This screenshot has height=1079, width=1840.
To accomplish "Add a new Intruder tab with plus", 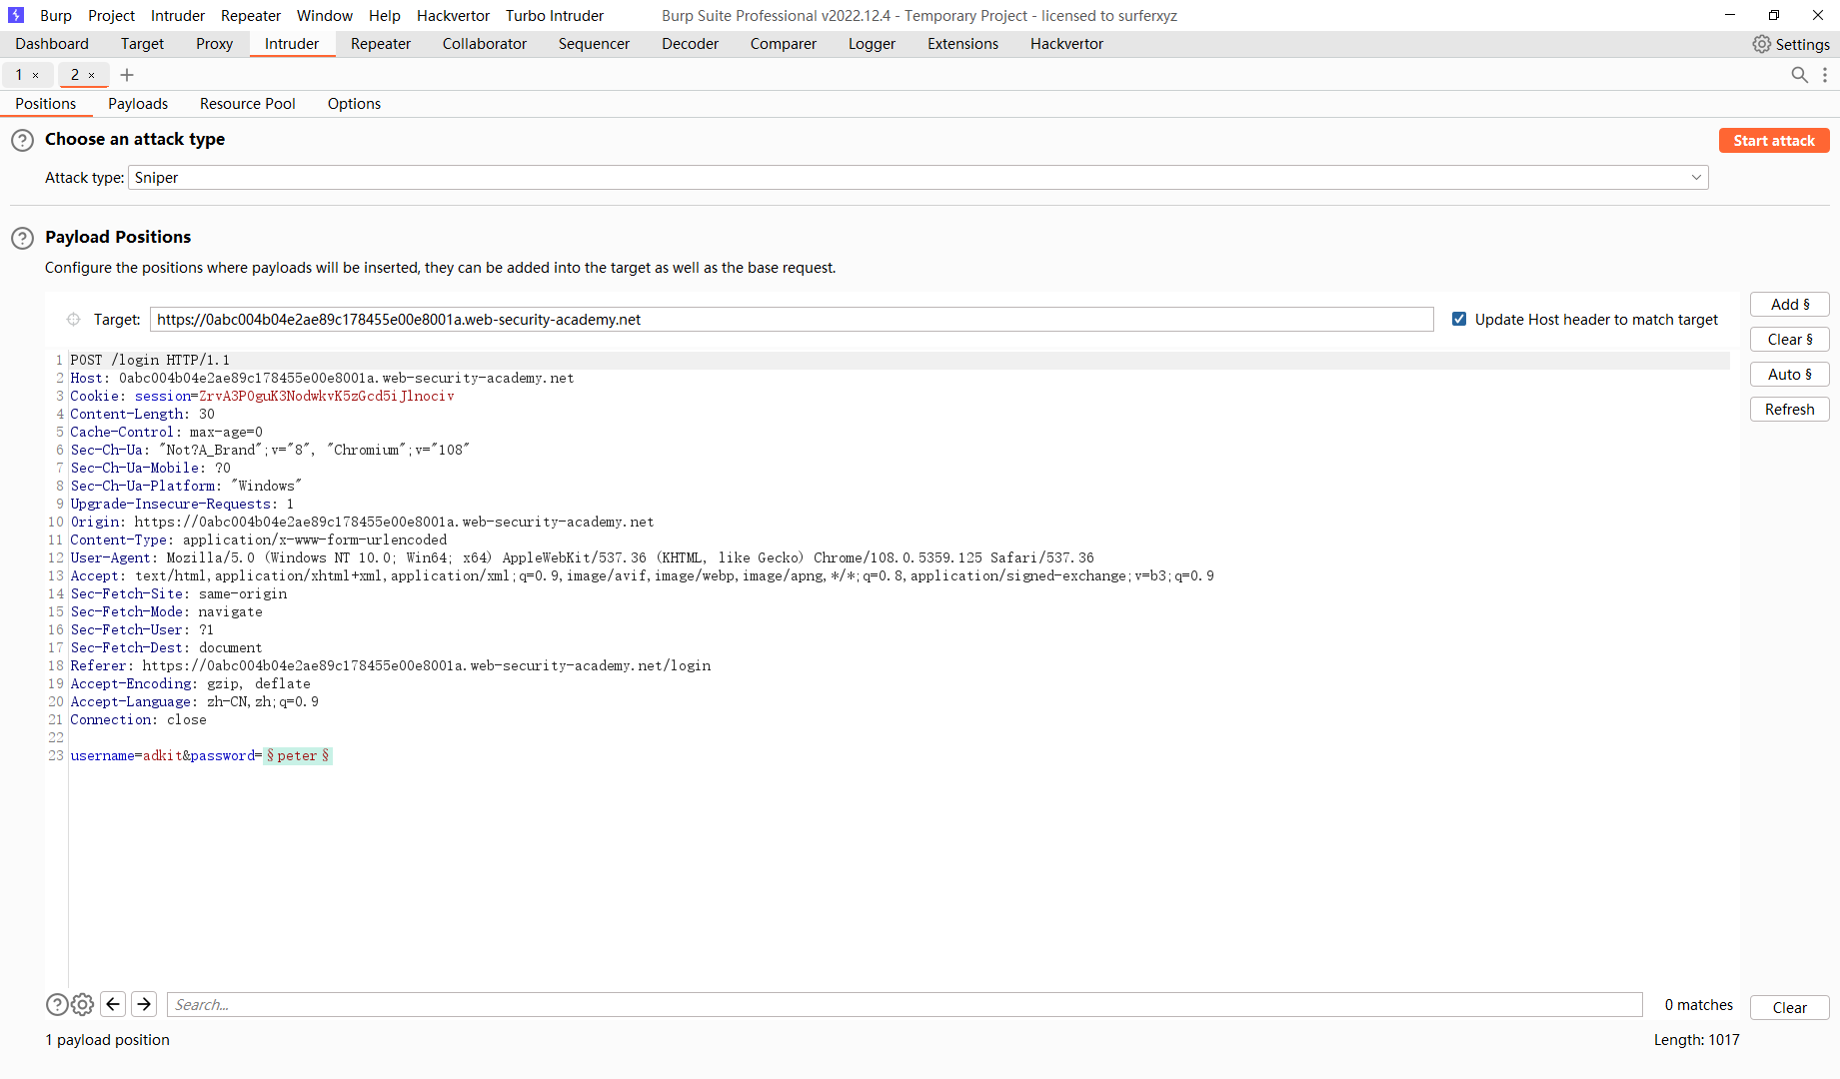I will [127, 75].
